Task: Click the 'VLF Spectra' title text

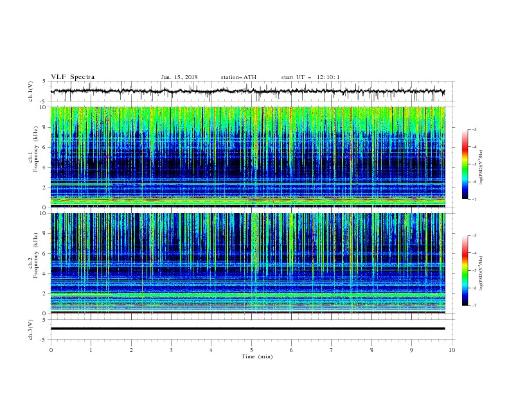Action: 73,77
